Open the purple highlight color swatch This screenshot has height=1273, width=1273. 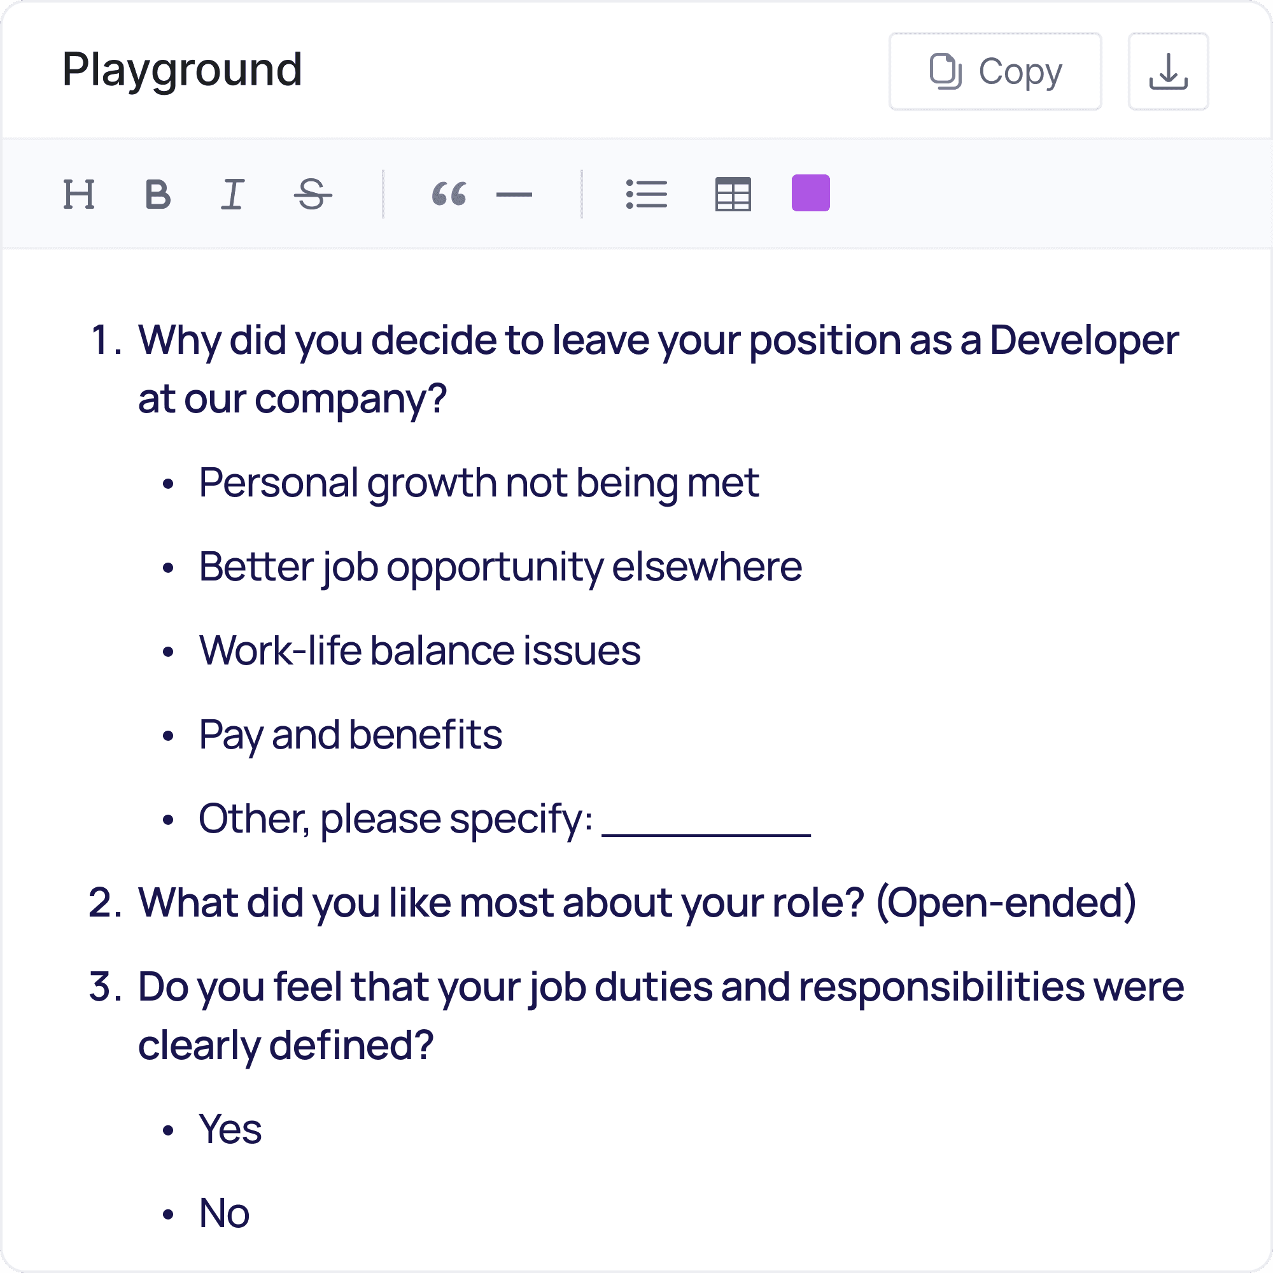[x=811, y=193]
